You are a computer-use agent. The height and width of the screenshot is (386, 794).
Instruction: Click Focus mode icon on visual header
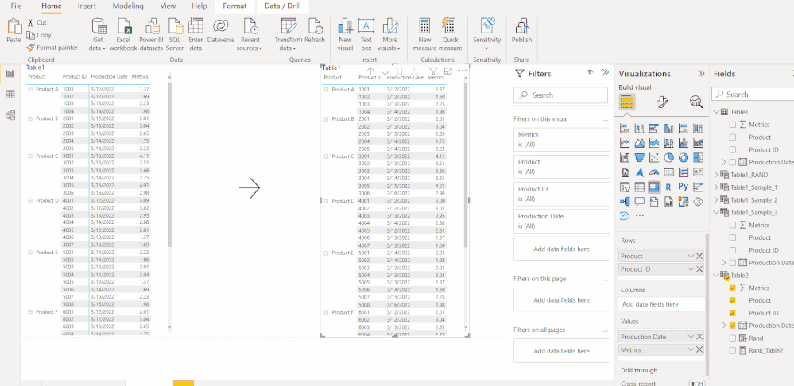[x=447, y=71]
